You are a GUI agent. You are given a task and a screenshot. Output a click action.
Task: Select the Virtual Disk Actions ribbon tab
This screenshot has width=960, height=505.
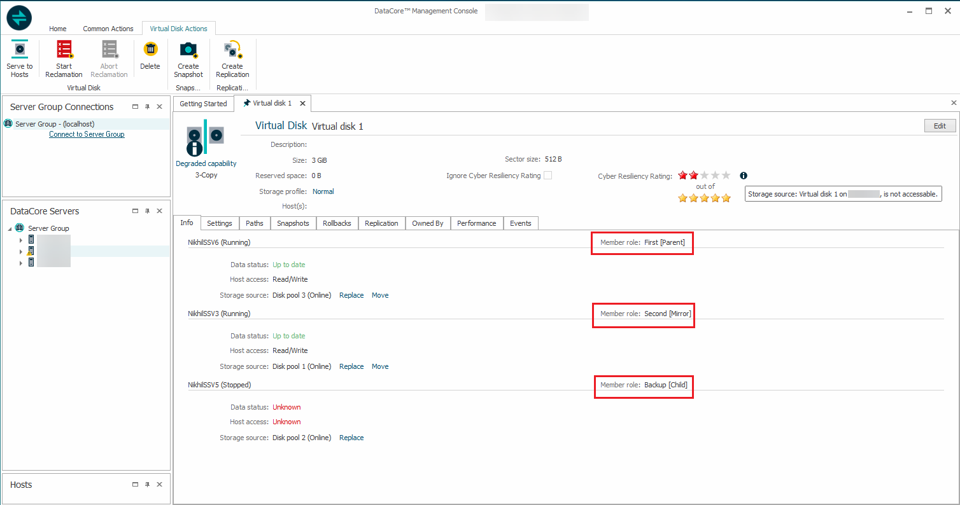(x=179, y=29)
